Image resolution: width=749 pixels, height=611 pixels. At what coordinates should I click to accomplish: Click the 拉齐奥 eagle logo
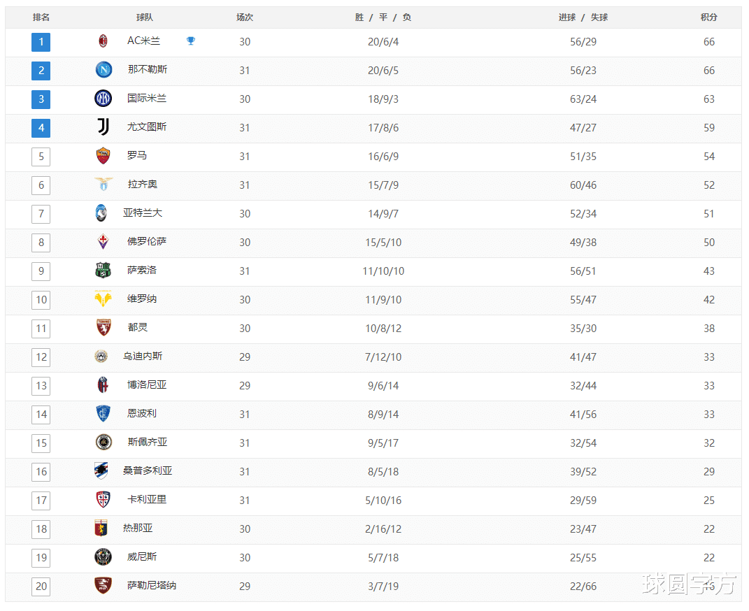(104, 185)
